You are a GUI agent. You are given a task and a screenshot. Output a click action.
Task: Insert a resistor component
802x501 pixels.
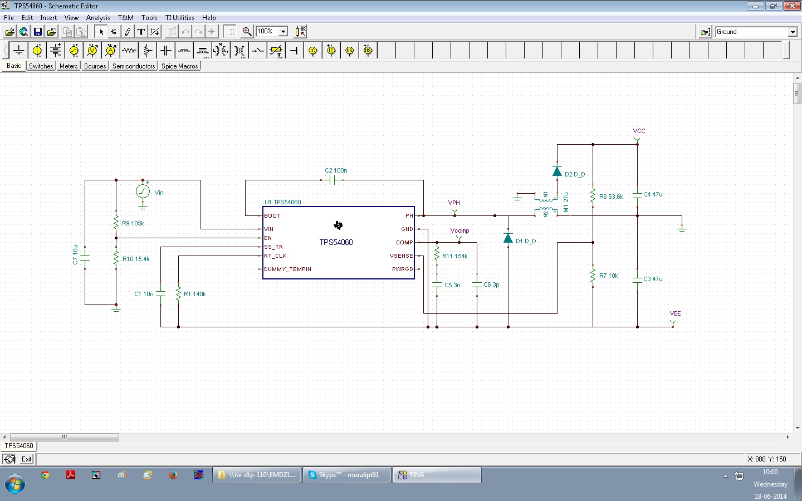[129, 51]
